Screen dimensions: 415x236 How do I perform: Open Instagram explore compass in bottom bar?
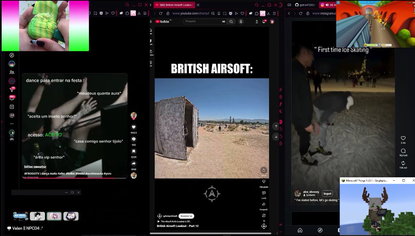click(320, 230)
